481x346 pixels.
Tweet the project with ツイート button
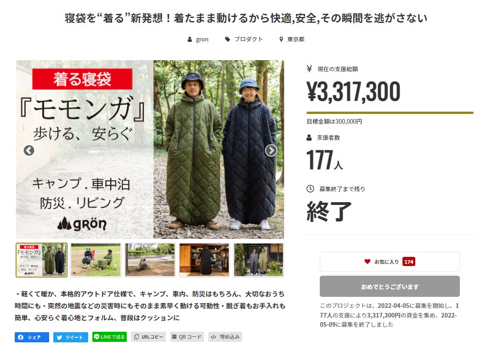(x=71, y=337)
